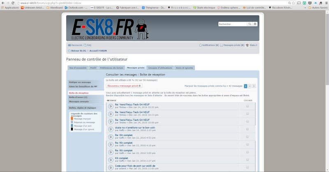Open Skate electrique bookmark
The height and width of the screenshot is (172, 329).
click(x=204, y=7)
